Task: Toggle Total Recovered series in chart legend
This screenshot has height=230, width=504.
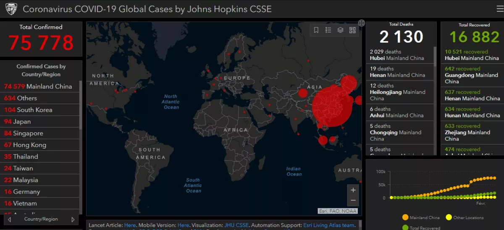Action: [x=421, y=228]
